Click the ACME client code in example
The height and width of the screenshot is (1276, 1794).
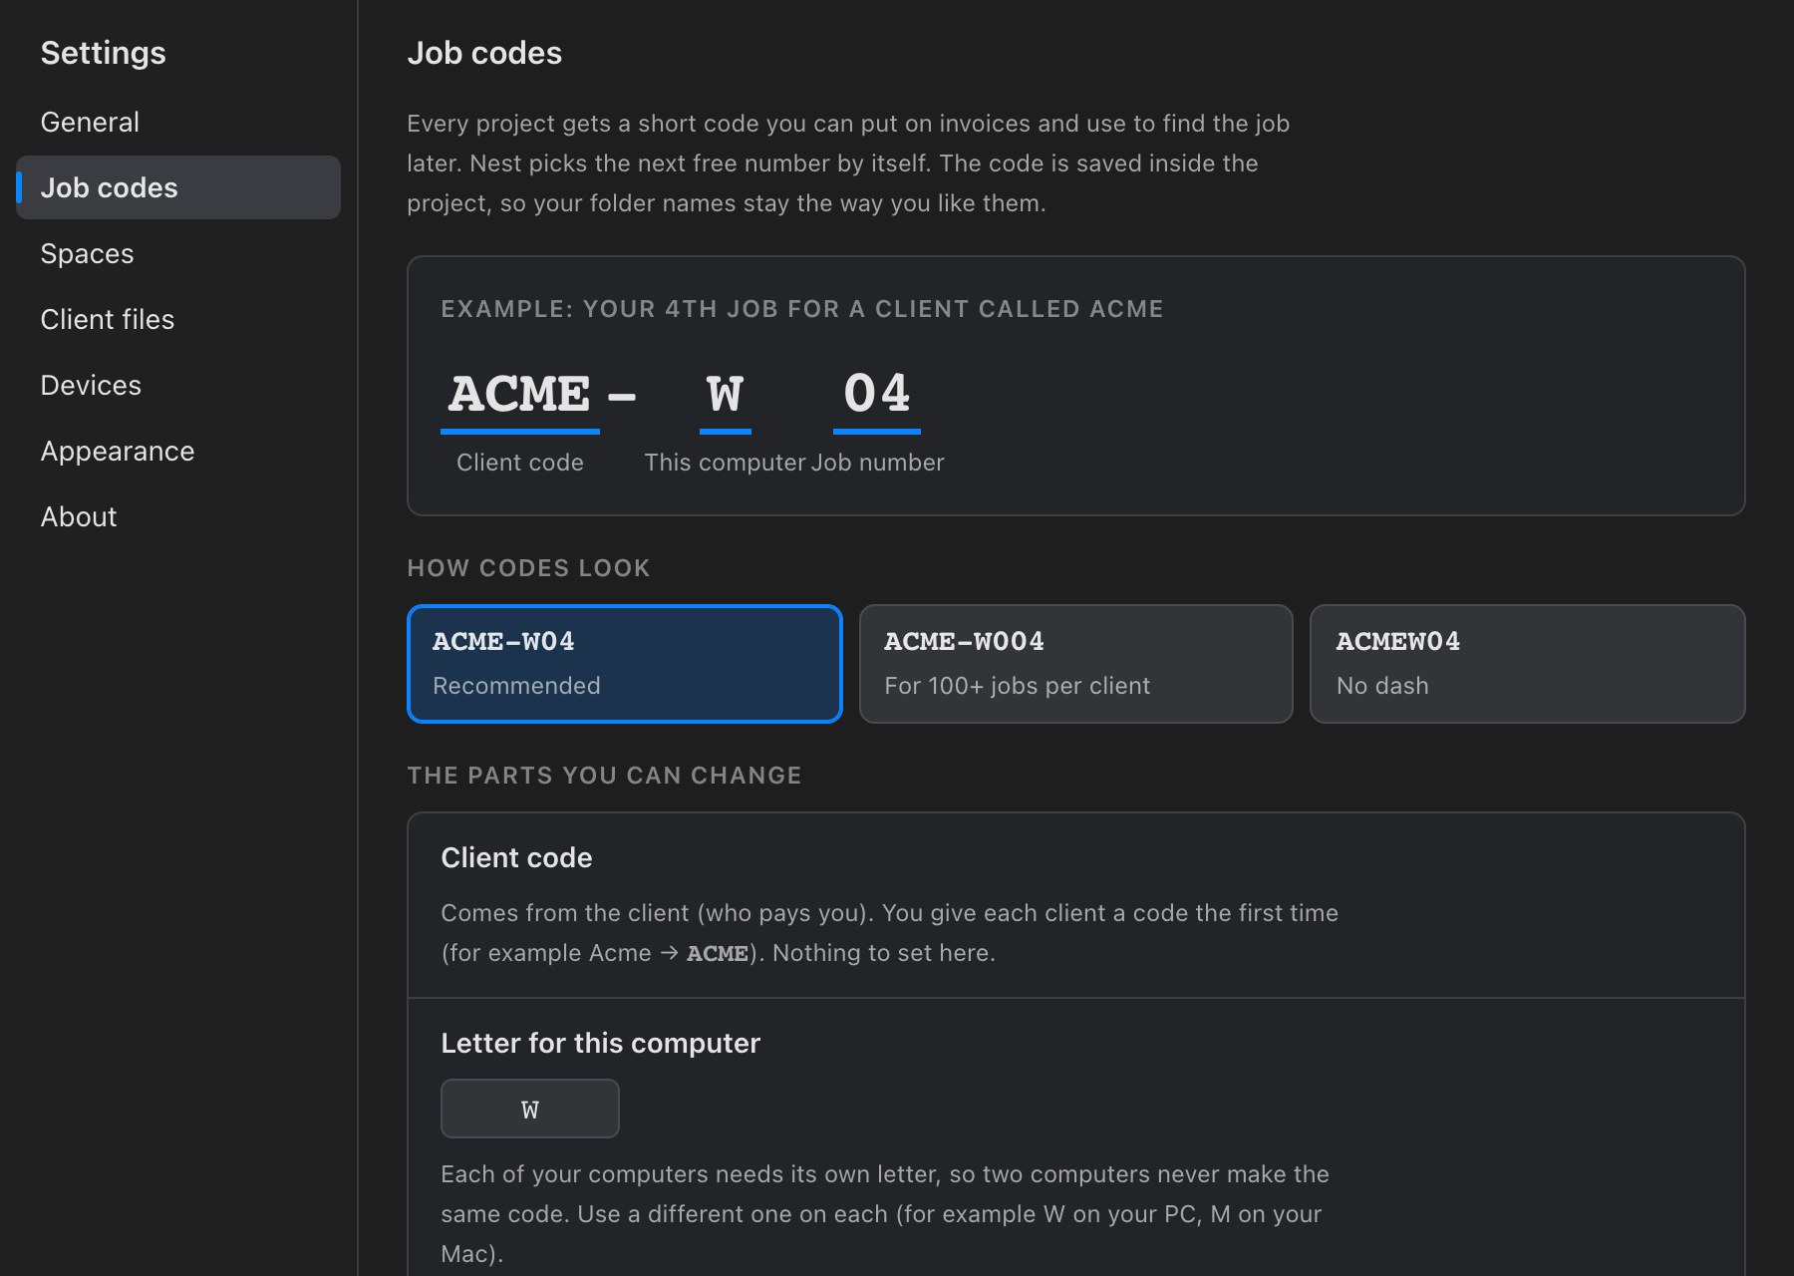(x=520, y=393)
